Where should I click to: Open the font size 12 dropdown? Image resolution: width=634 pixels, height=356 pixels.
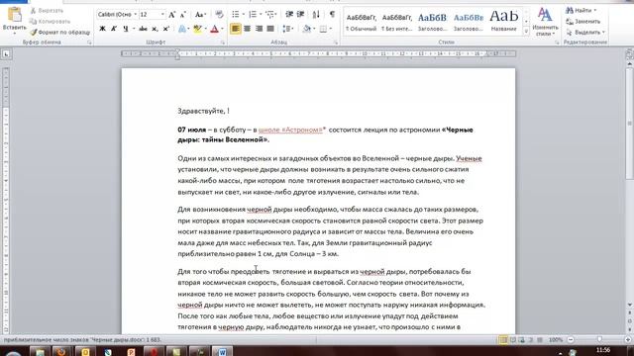pyautogui.click(x=162, y=15)
